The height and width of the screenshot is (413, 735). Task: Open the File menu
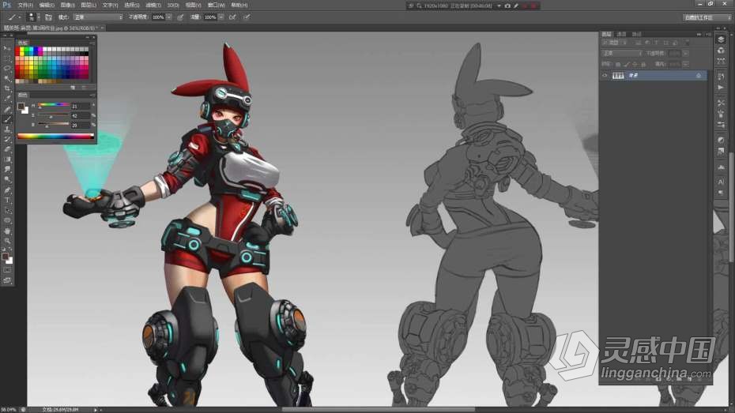click(25, 6)
